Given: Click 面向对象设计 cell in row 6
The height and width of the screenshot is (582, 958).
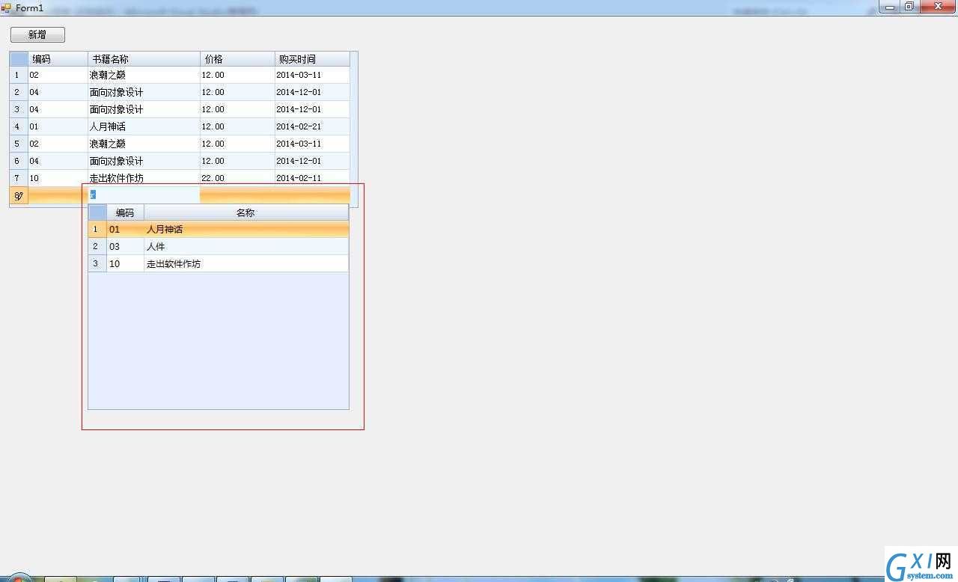Looking at the screenshot, I should 144,161.
